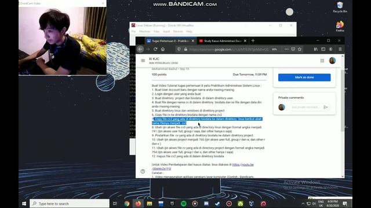
Task: Open Devices menu in VirtualBox window
Action: pos(178,31)
